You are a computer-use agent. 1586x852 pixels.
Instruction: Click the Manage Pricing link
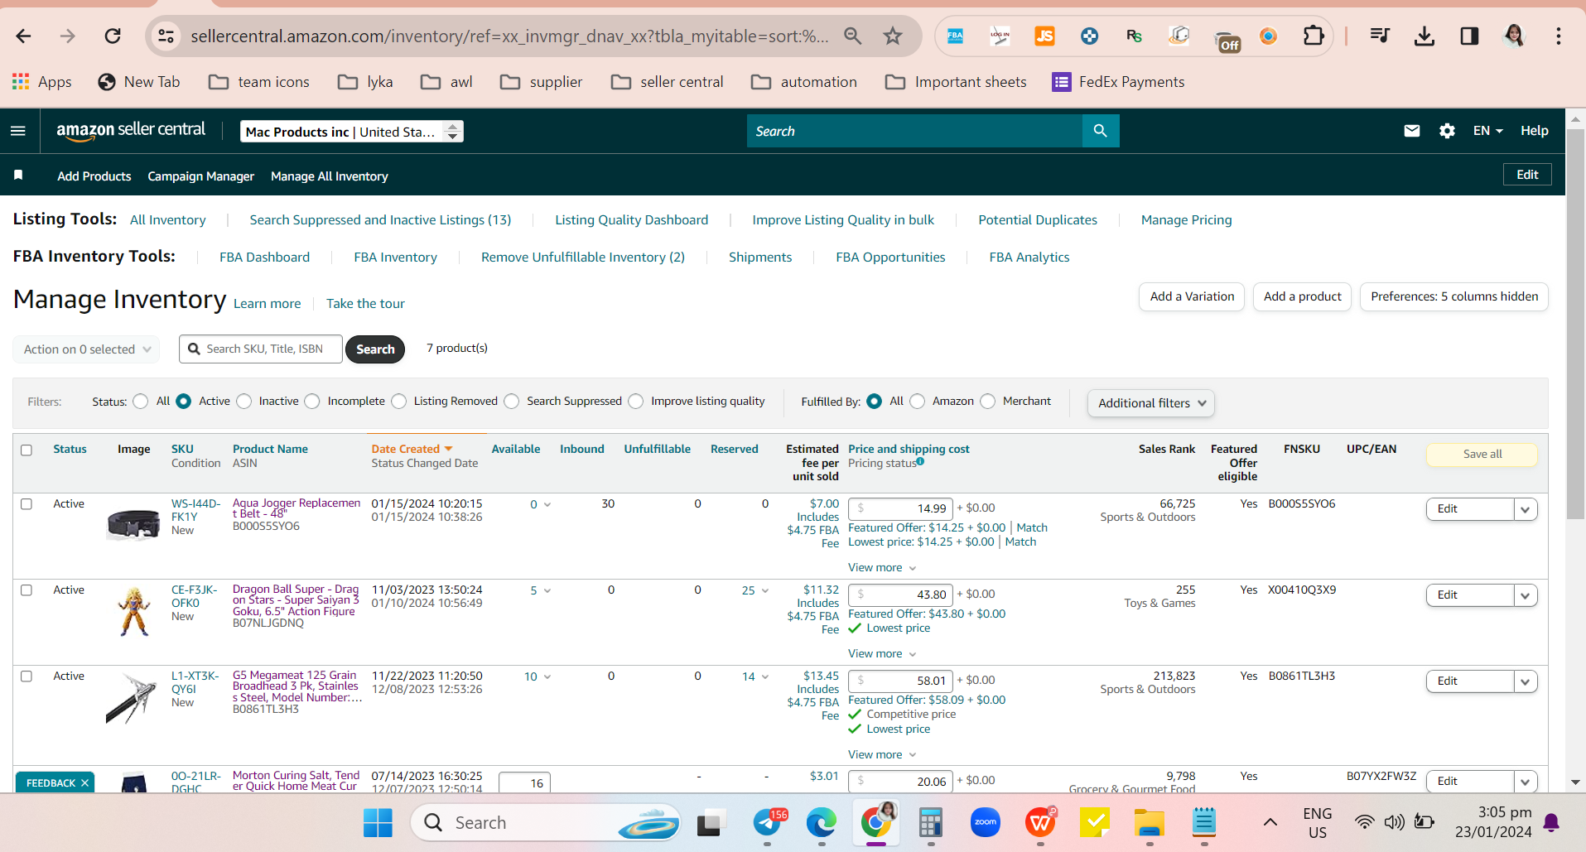1186,220
